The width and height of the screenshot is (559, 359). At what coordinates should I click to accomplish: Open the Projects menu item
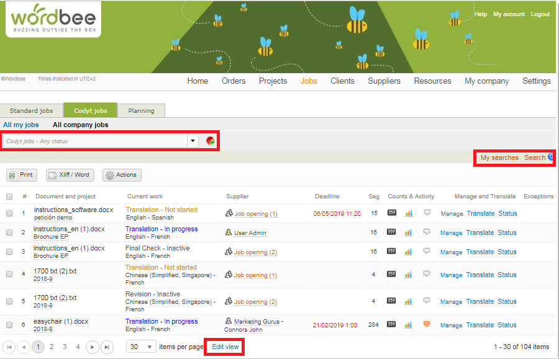pos(273,81)
